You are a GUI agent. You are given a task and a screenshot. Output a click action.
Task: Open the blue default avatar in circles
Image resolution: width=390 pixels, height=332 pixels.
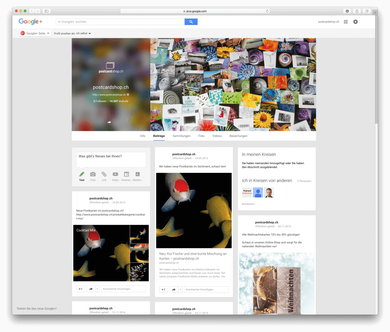pyautogui.click(x=258, y=192)
